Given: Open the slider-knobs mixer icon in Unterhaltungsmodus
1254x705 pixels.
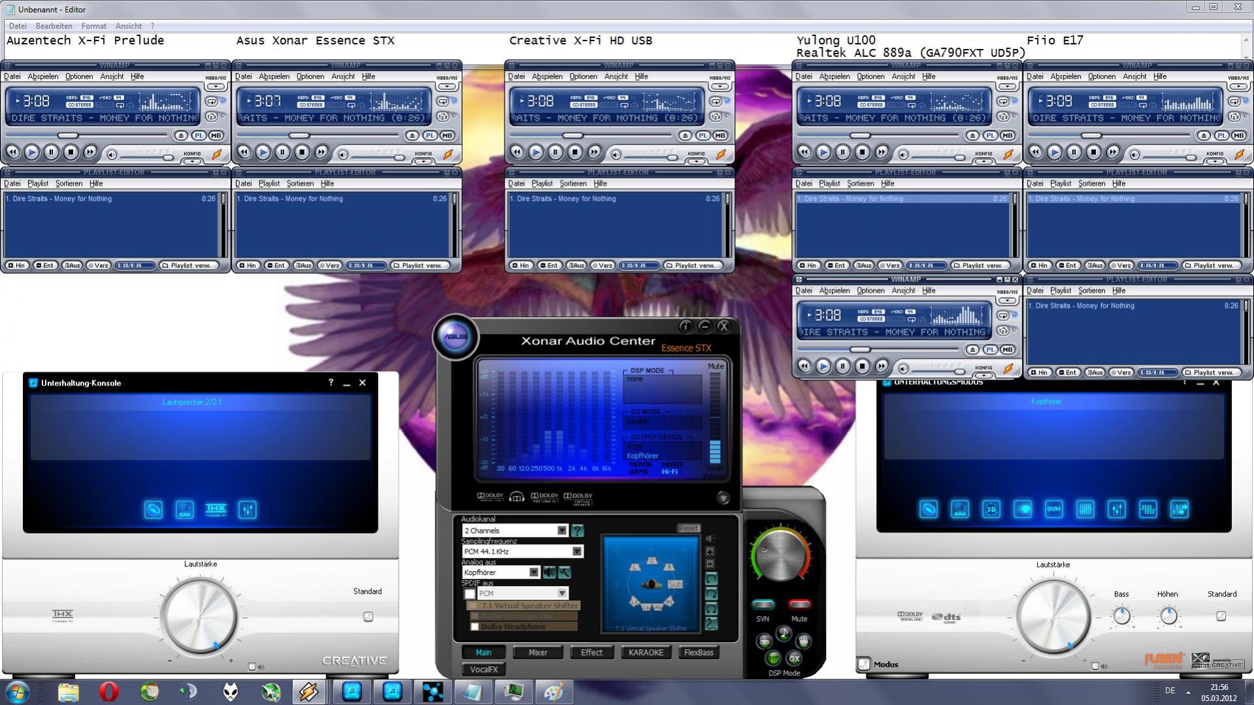Looking at the screenshot, I should pos(1117,509).
